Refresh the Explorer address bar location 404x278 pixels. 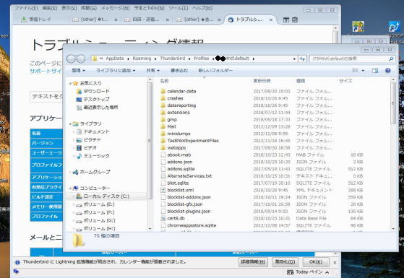pyautogui.click(x=302, y=59)
